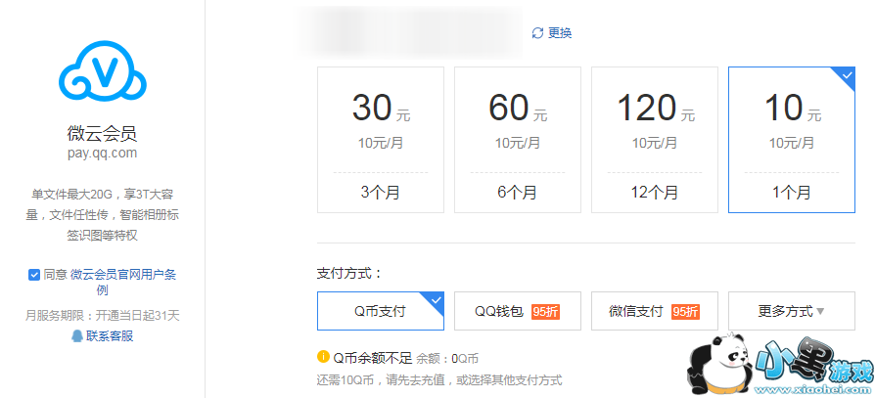This screenshot has width=875, height=398.
Task: Click the customer service icon next to 联系客服
Action: [77, 335]
